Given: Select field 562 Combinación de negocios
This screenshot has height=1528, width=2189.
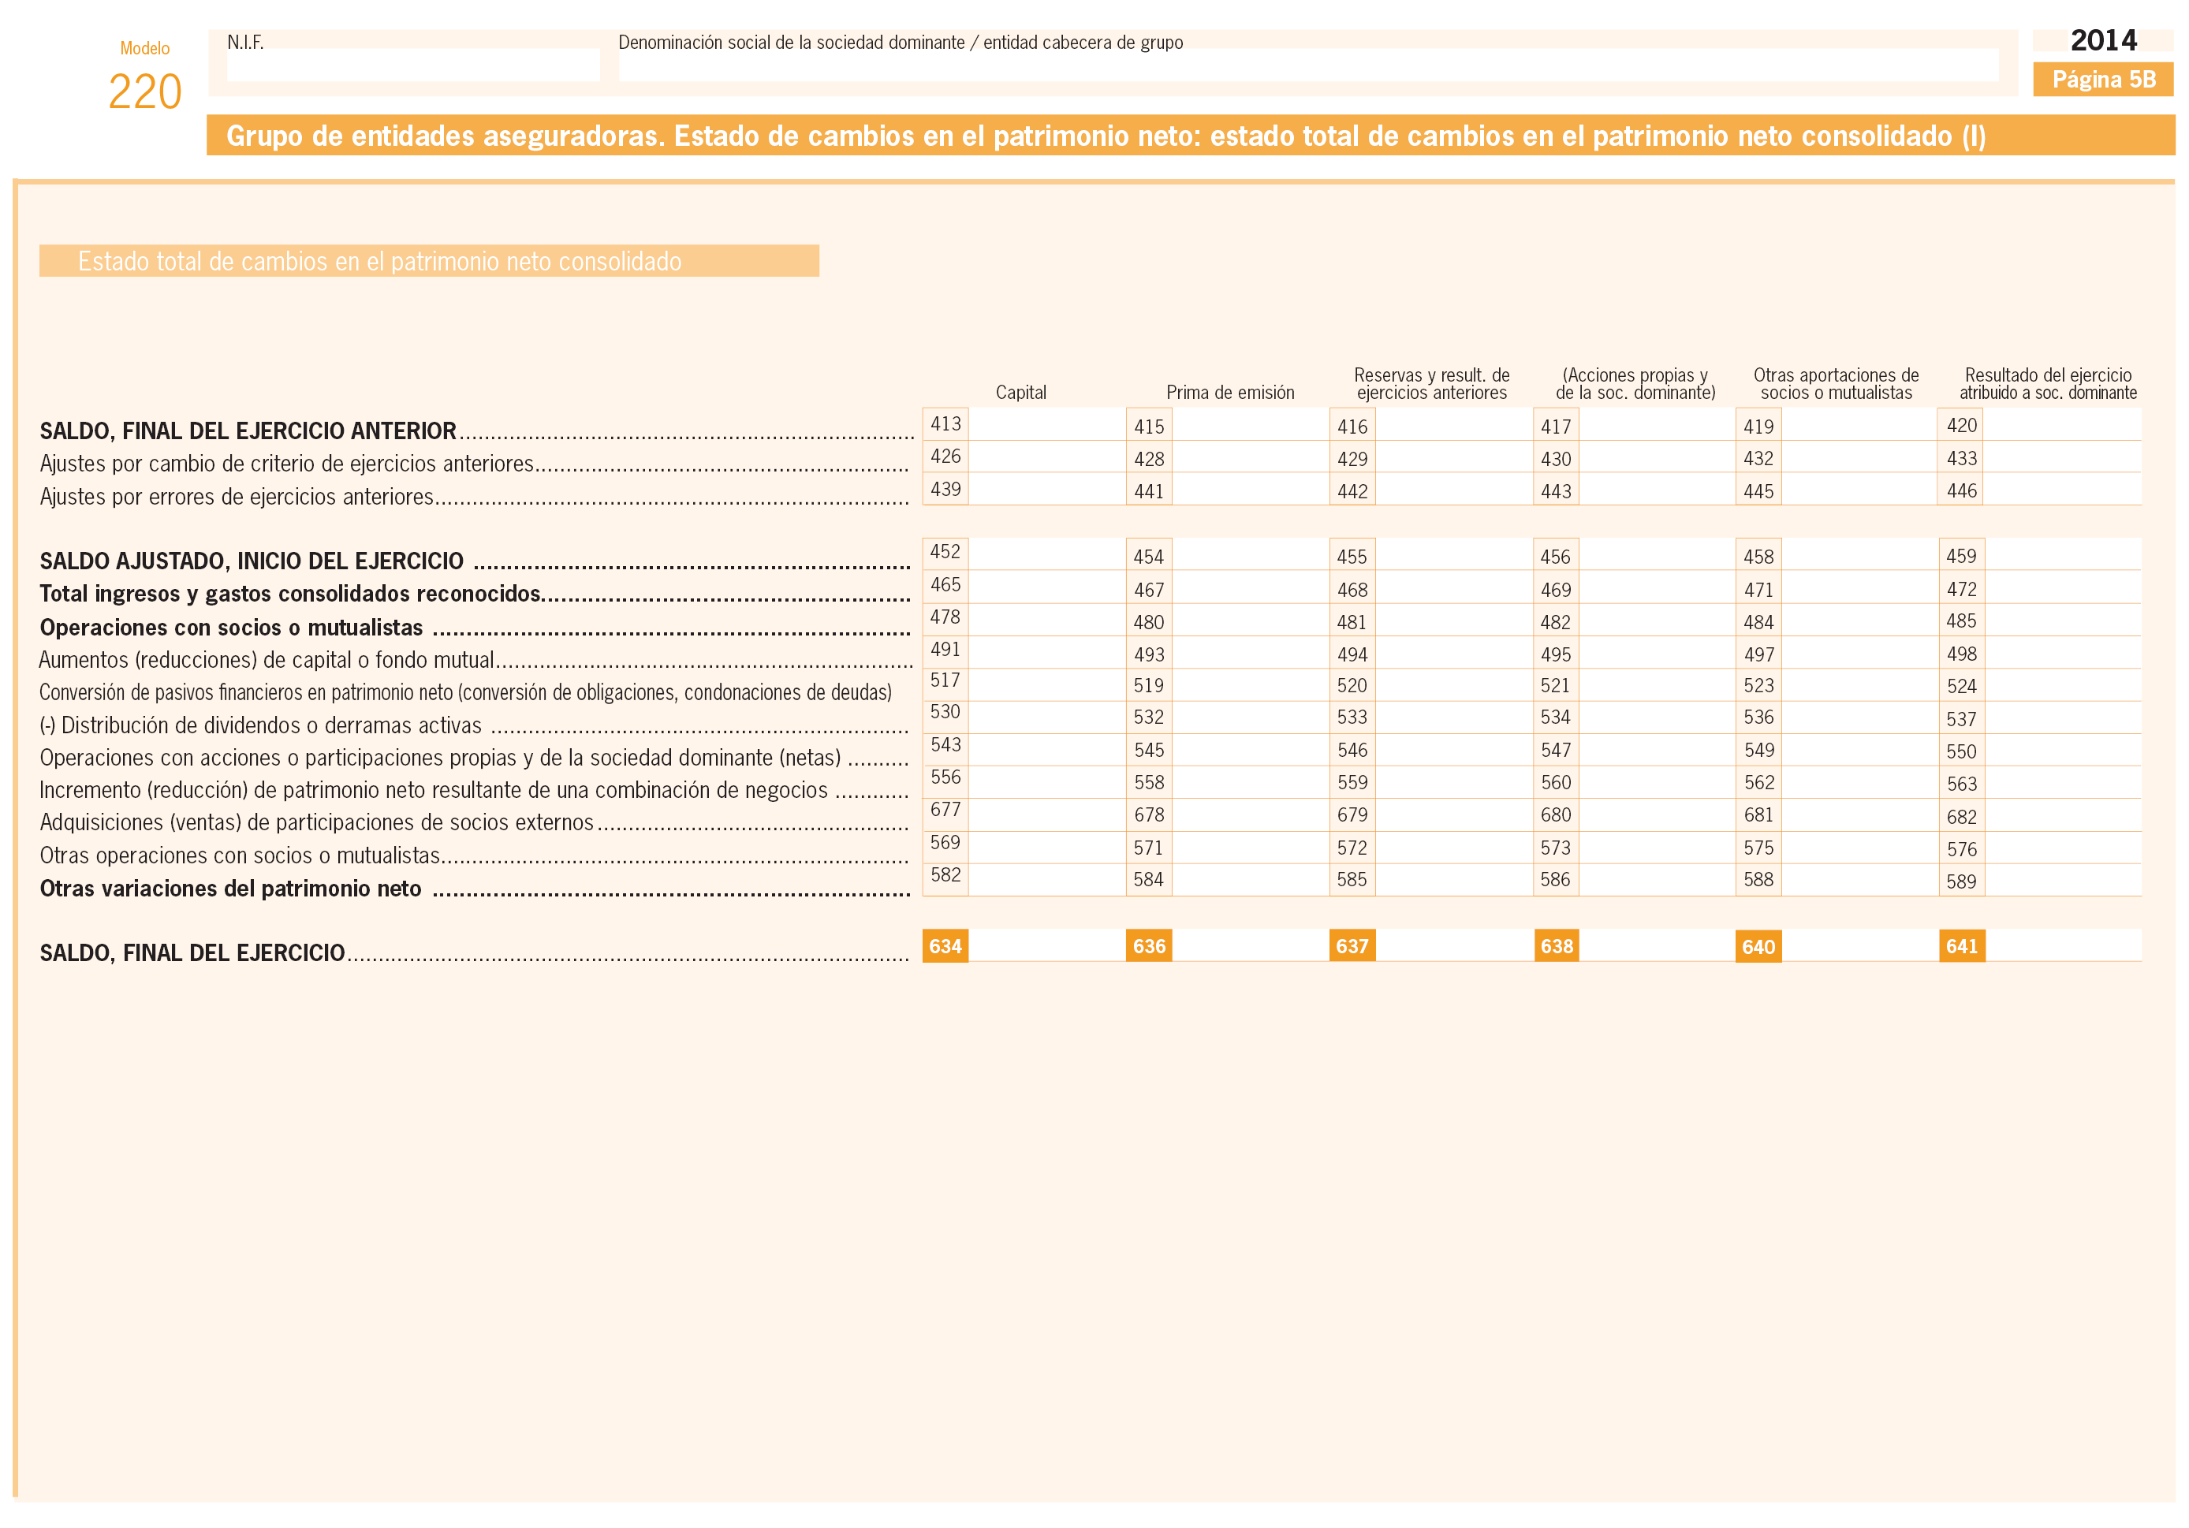Looking at the screenshot, I should pyautogui.click(x=1859, y=781).
